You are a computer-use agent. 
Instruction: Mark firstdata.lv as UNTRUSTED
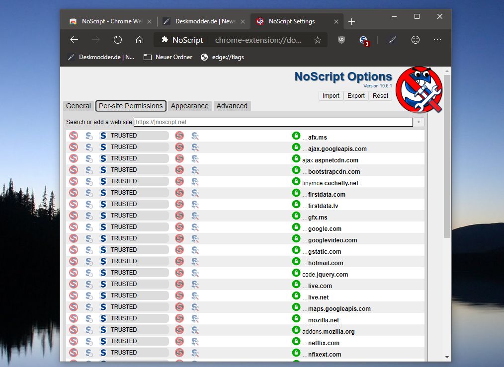(179, 204)
